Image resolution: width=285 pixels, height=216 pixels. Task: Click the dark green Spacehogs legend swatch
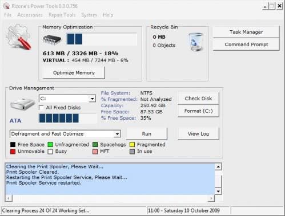(95, 145)
